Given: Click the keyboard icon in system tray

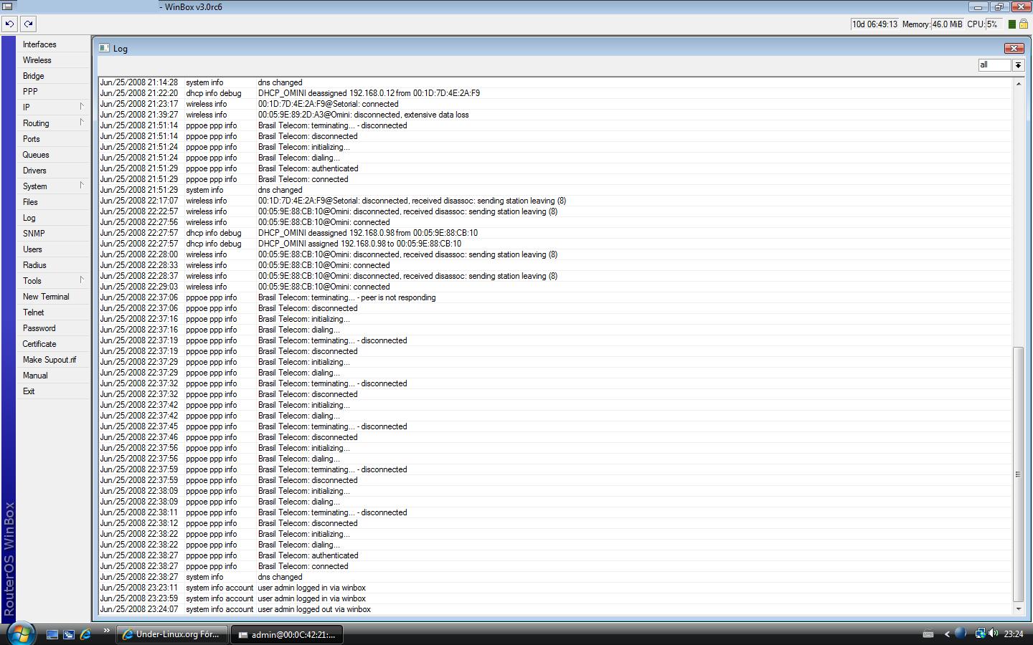Looking at the screenshot, I should coord(928,634).
